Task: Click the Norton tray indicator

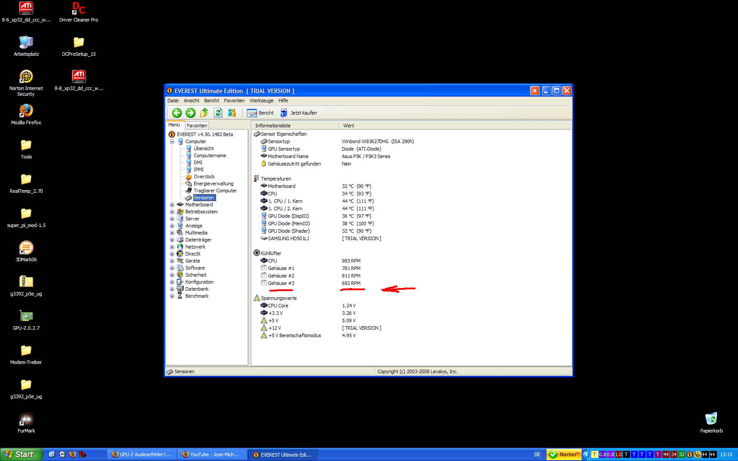Action: click(564, 454)
